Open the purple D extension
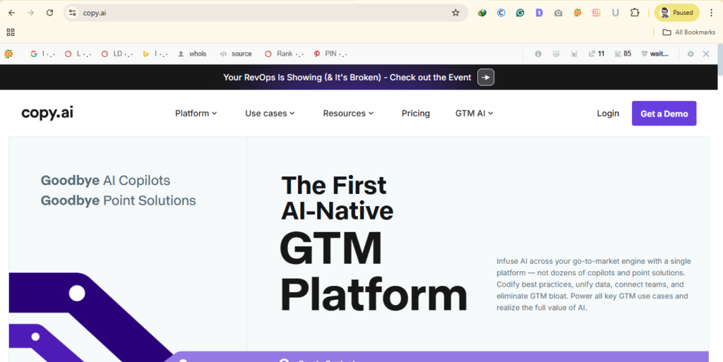Screen dimensions: 723x362 pos(539,13)
